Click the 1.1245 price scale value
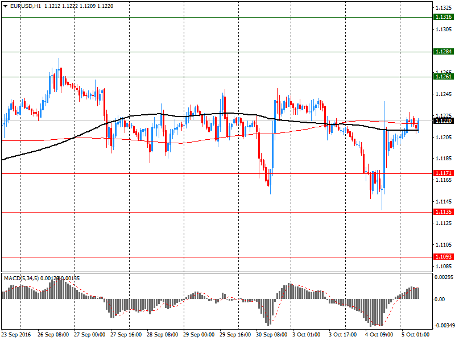455x341 pixels. tap(444, 94)
